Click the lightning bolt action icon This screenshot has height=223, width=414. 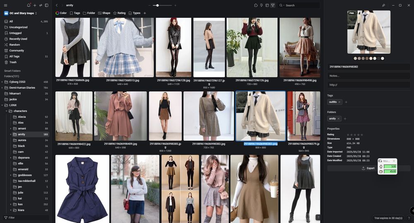(x=261, y=5)
